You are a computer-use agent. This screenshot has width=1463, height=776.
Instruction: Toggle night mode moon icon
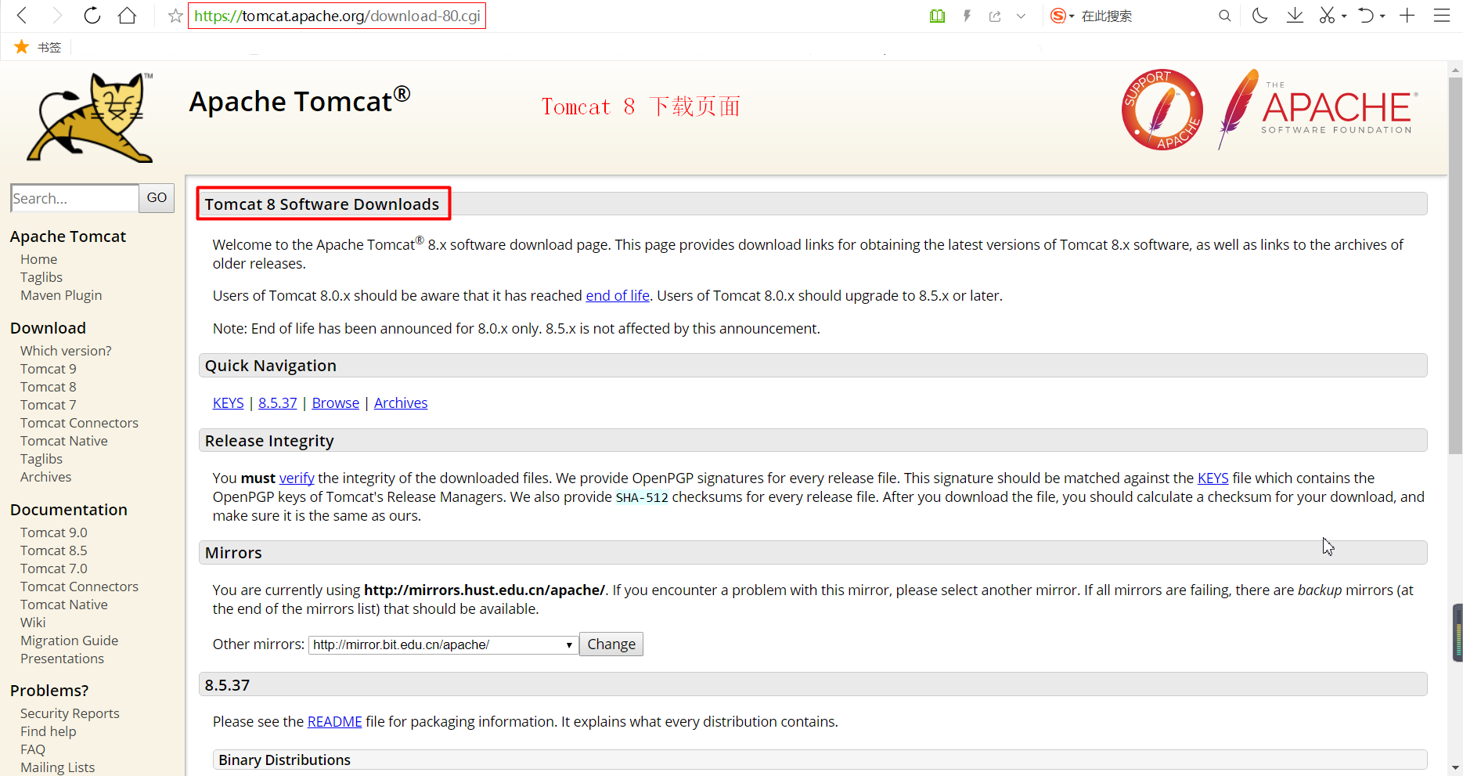(x=1259, y=16)
